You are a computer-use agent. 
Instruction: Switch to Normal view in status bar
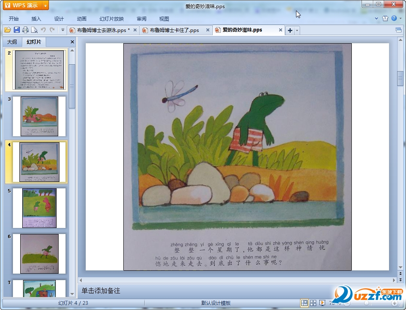point(304,303)
